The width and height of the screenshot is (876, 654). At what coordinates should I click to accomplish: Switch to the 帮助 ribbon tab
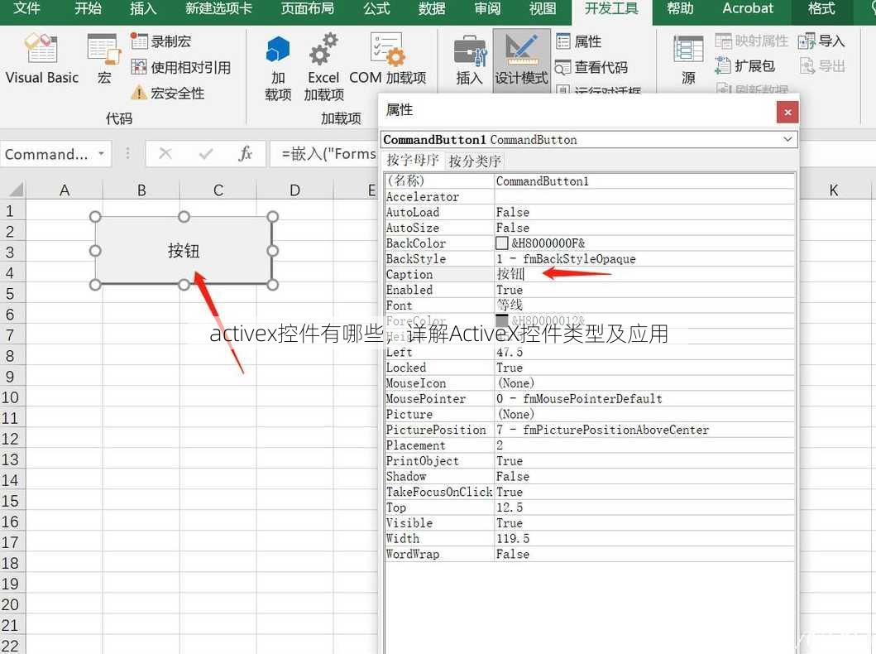pyautogui.click(x=680, y=8)
